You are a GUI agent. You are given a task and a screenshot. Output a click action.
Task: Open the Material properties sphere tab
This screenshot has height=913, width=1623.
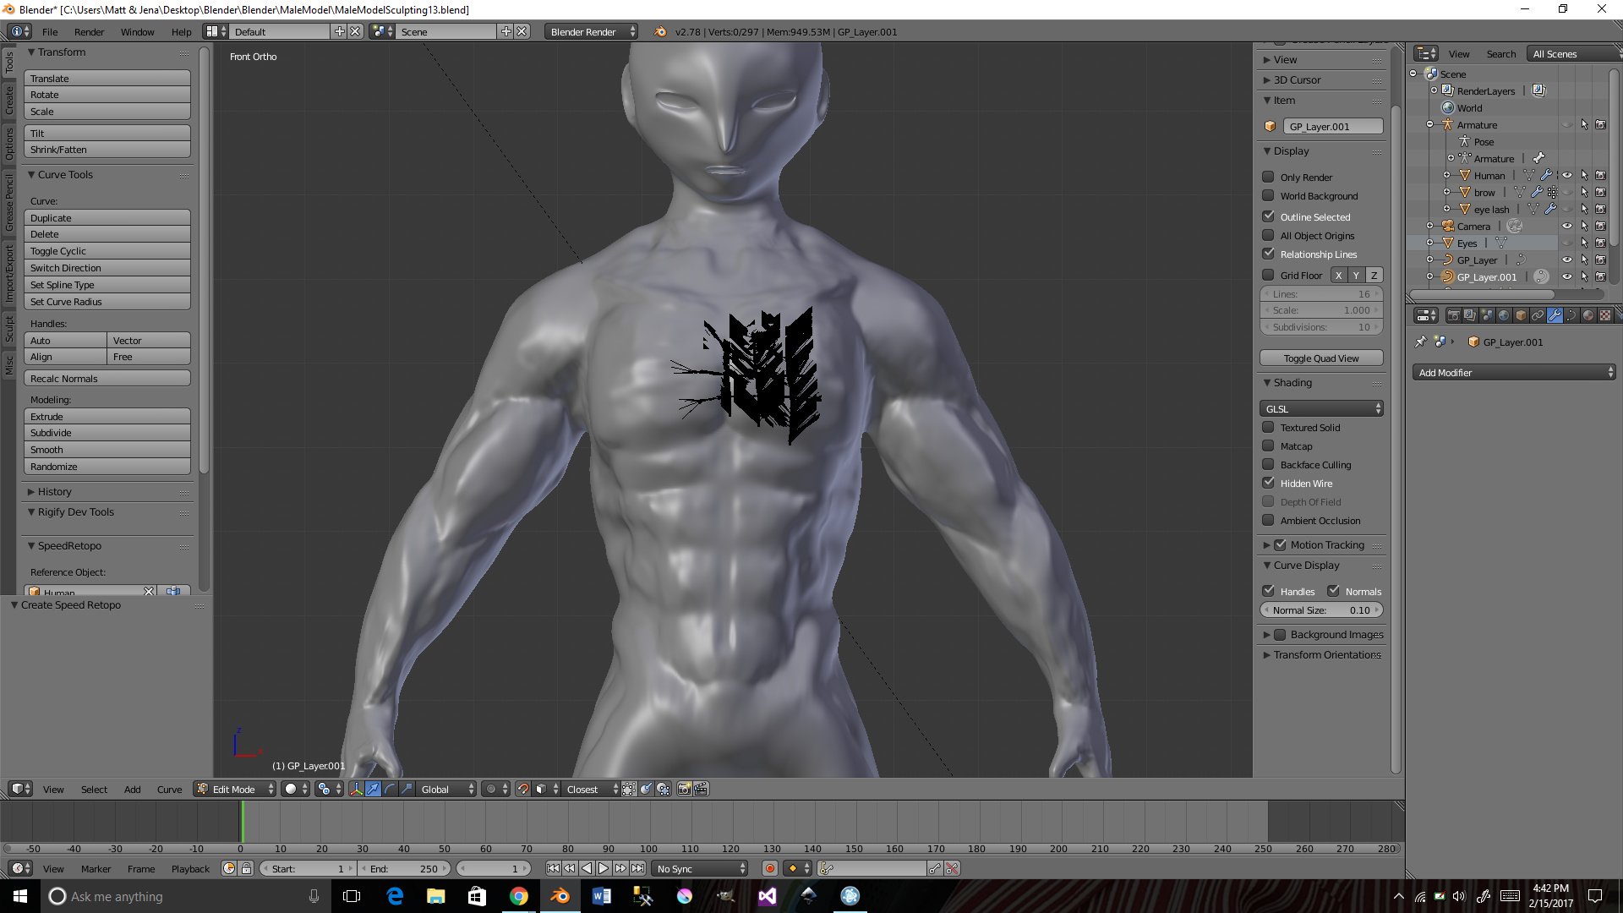click(1588, 315)
